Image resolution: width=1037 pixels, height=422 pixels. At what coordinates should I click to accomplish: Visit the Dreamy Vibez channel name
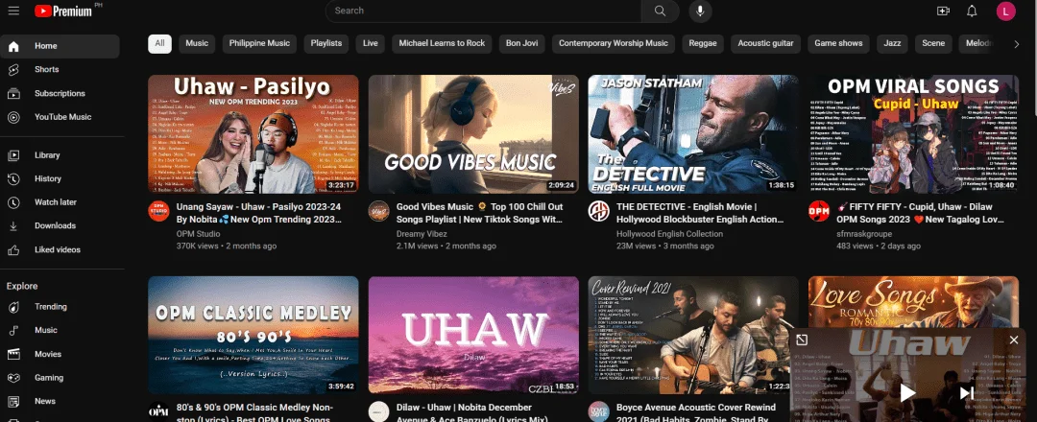pyautogui.click(x=422, y=234)
